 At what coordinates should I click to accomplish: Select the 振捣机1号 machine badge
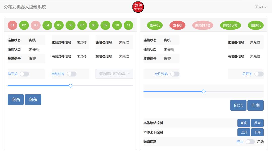pos(202,25)
